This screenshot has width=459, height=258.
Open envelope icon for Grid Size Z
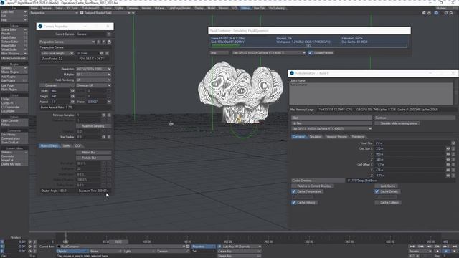(x=448, y=159)
